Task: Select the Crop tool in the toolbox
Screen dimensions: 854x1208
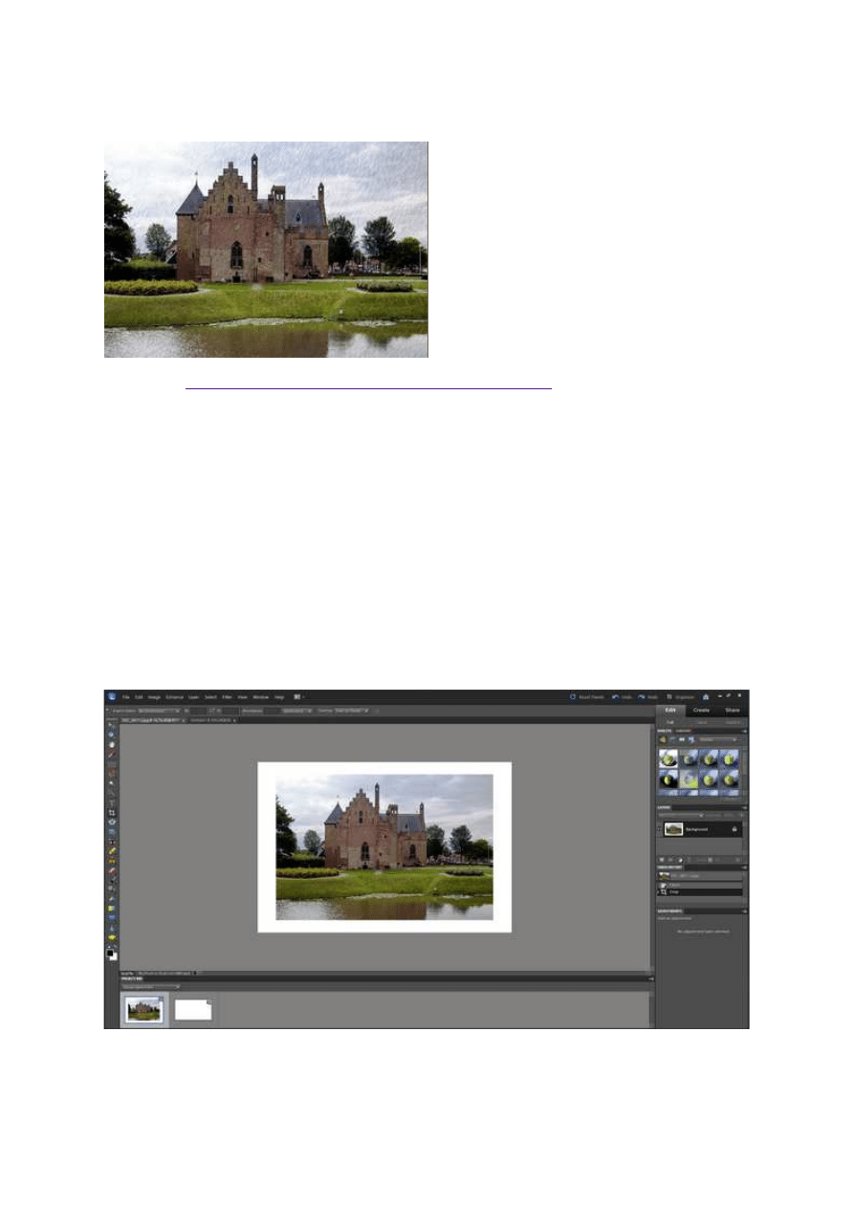Action: (112, 812)
